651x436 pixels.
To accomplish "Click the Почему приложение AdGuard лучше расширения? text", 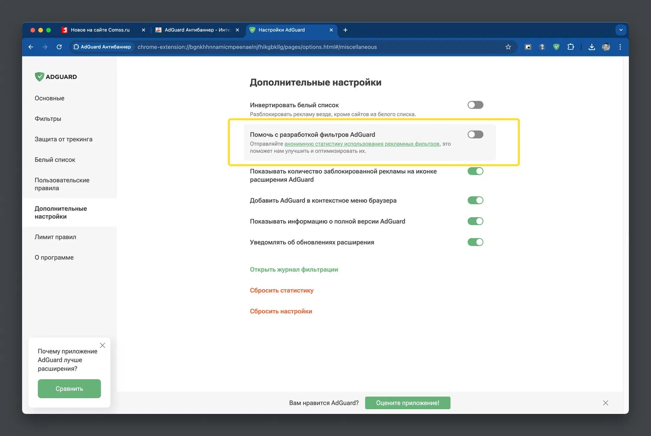I will (x=68, y=360).
